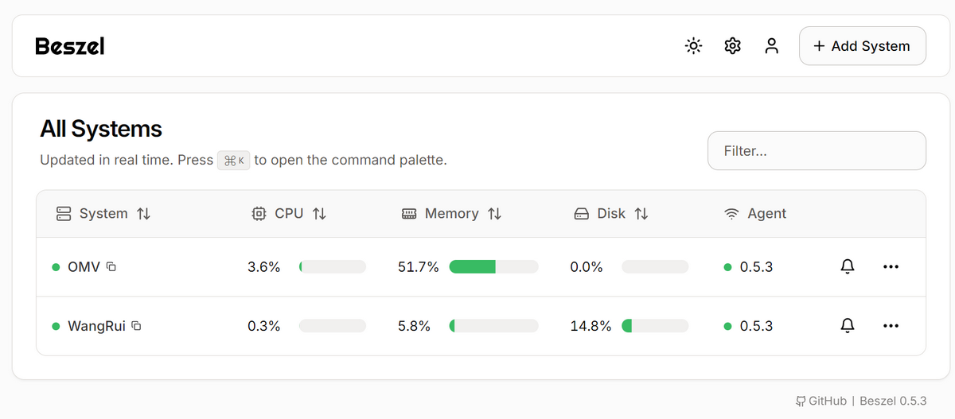Screen dimensions: 955x419
Task: Open the three-dot menu for OMV
Action: click(891, 267)
